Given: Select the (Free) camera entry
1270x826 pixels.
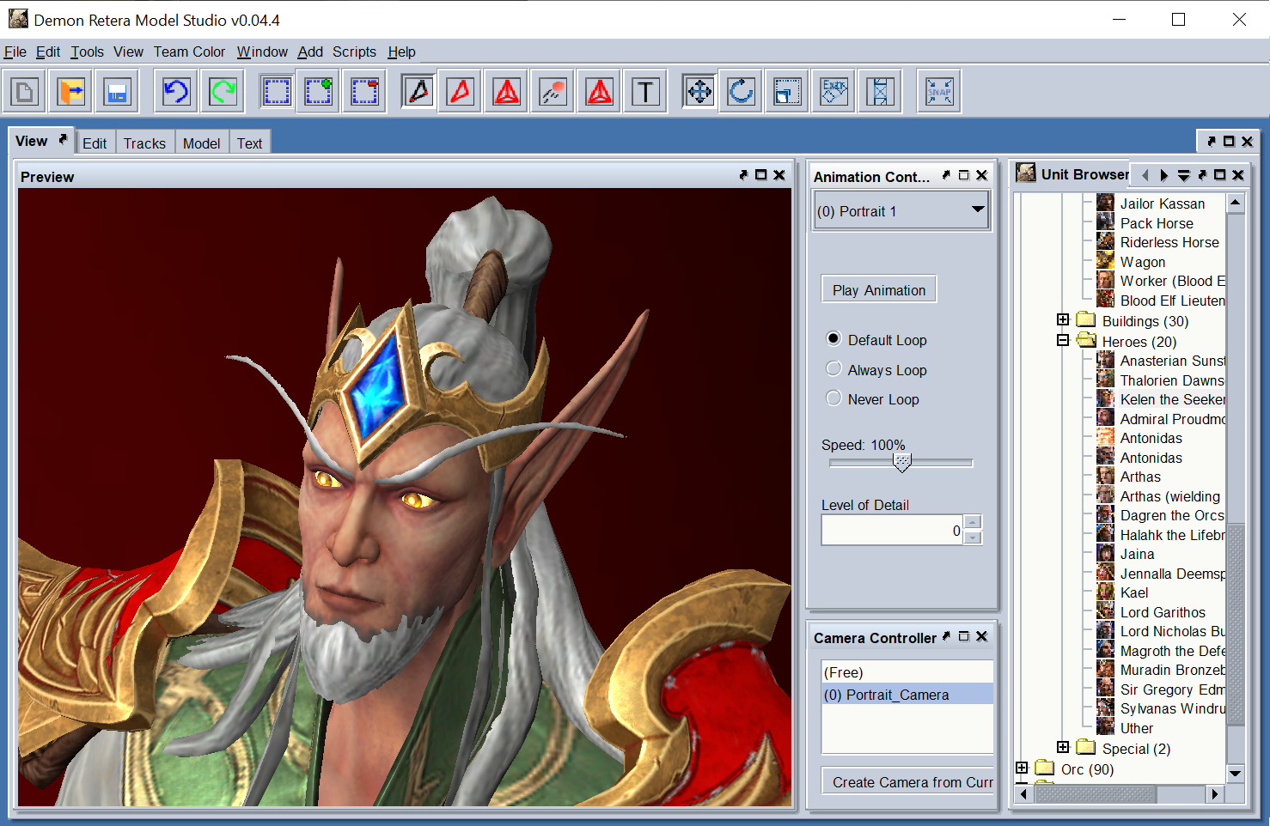Looking at the screenshot, I should (x=907, y=672).
